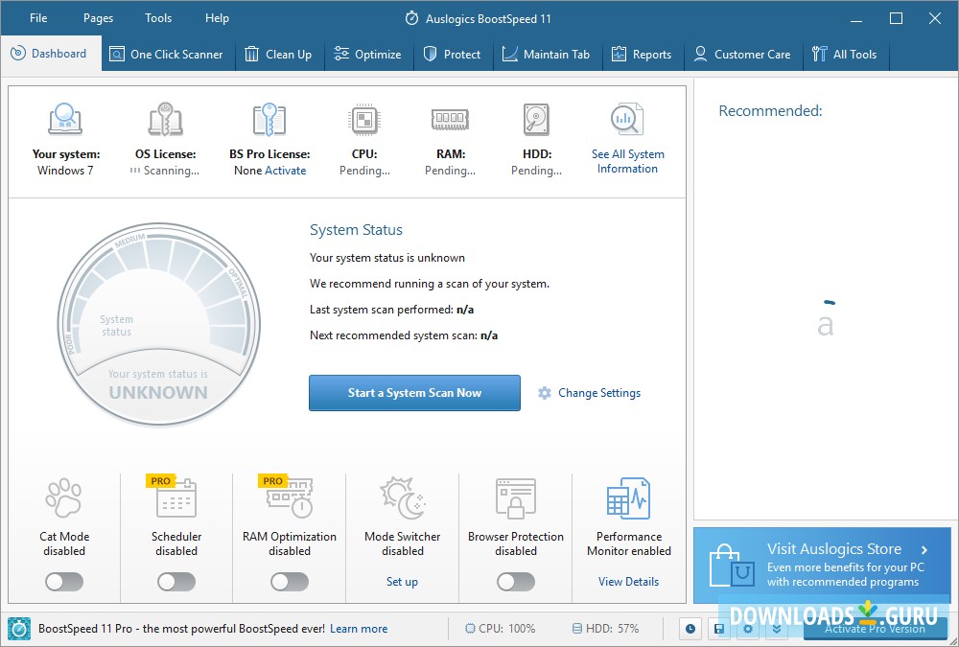Click the OS License key icon
Image resolution: width=959 pixels, height=647 pixels.
click(x=165, y=119)
